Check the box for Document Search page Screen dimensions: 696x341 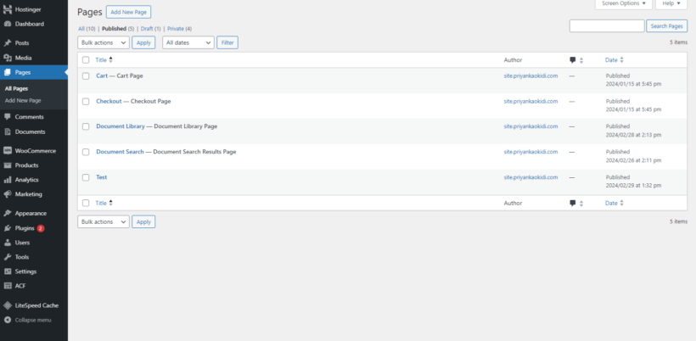coord(86,152)
